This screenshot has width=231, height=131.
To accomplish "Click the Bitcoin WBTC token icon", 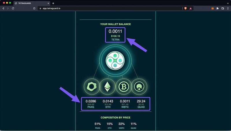I will click(124, 87).
